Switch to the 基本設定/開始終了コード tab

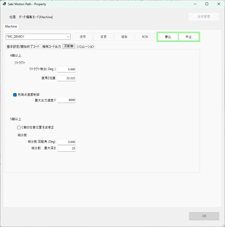tap(23, 46)
